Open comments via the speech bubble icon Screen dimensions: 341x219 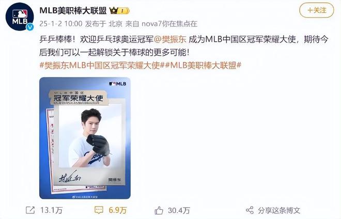click(99, 210)
